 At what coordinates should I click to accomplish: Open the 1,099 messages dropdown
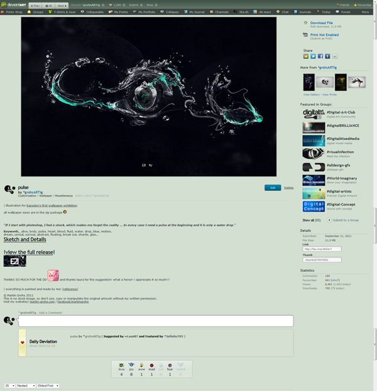pos(117,5)
